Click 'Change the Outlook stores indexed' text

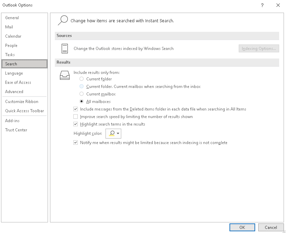[124, 49]
